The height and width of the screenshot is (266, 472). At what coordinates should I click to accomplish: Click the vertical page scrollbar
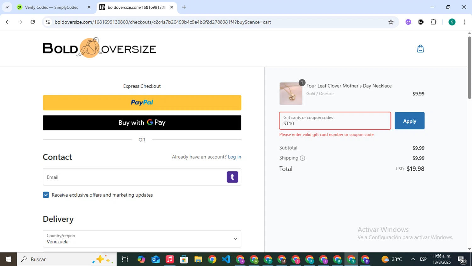coord(469,68)
